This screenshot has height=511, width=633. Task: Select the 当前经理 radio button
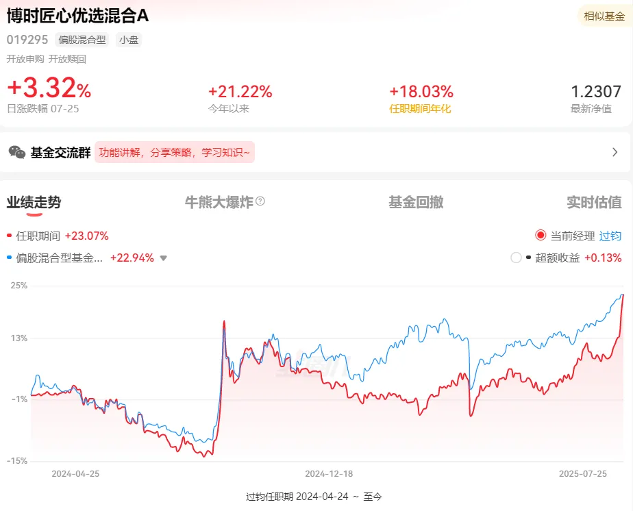[x=541, y=236]
